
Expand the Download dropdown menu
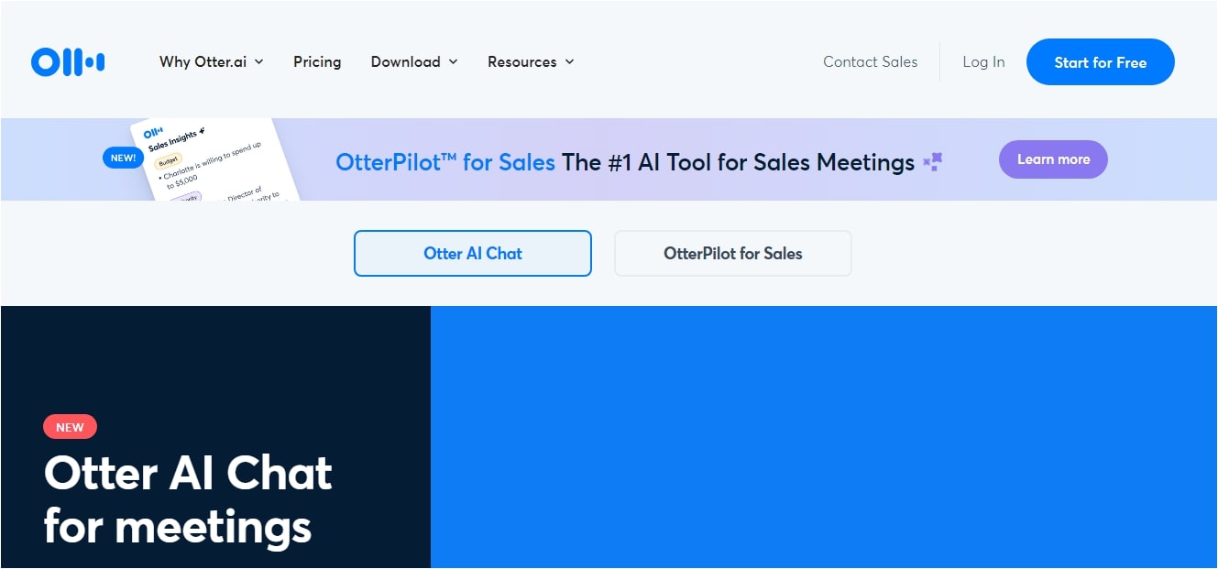click(413, 62)
